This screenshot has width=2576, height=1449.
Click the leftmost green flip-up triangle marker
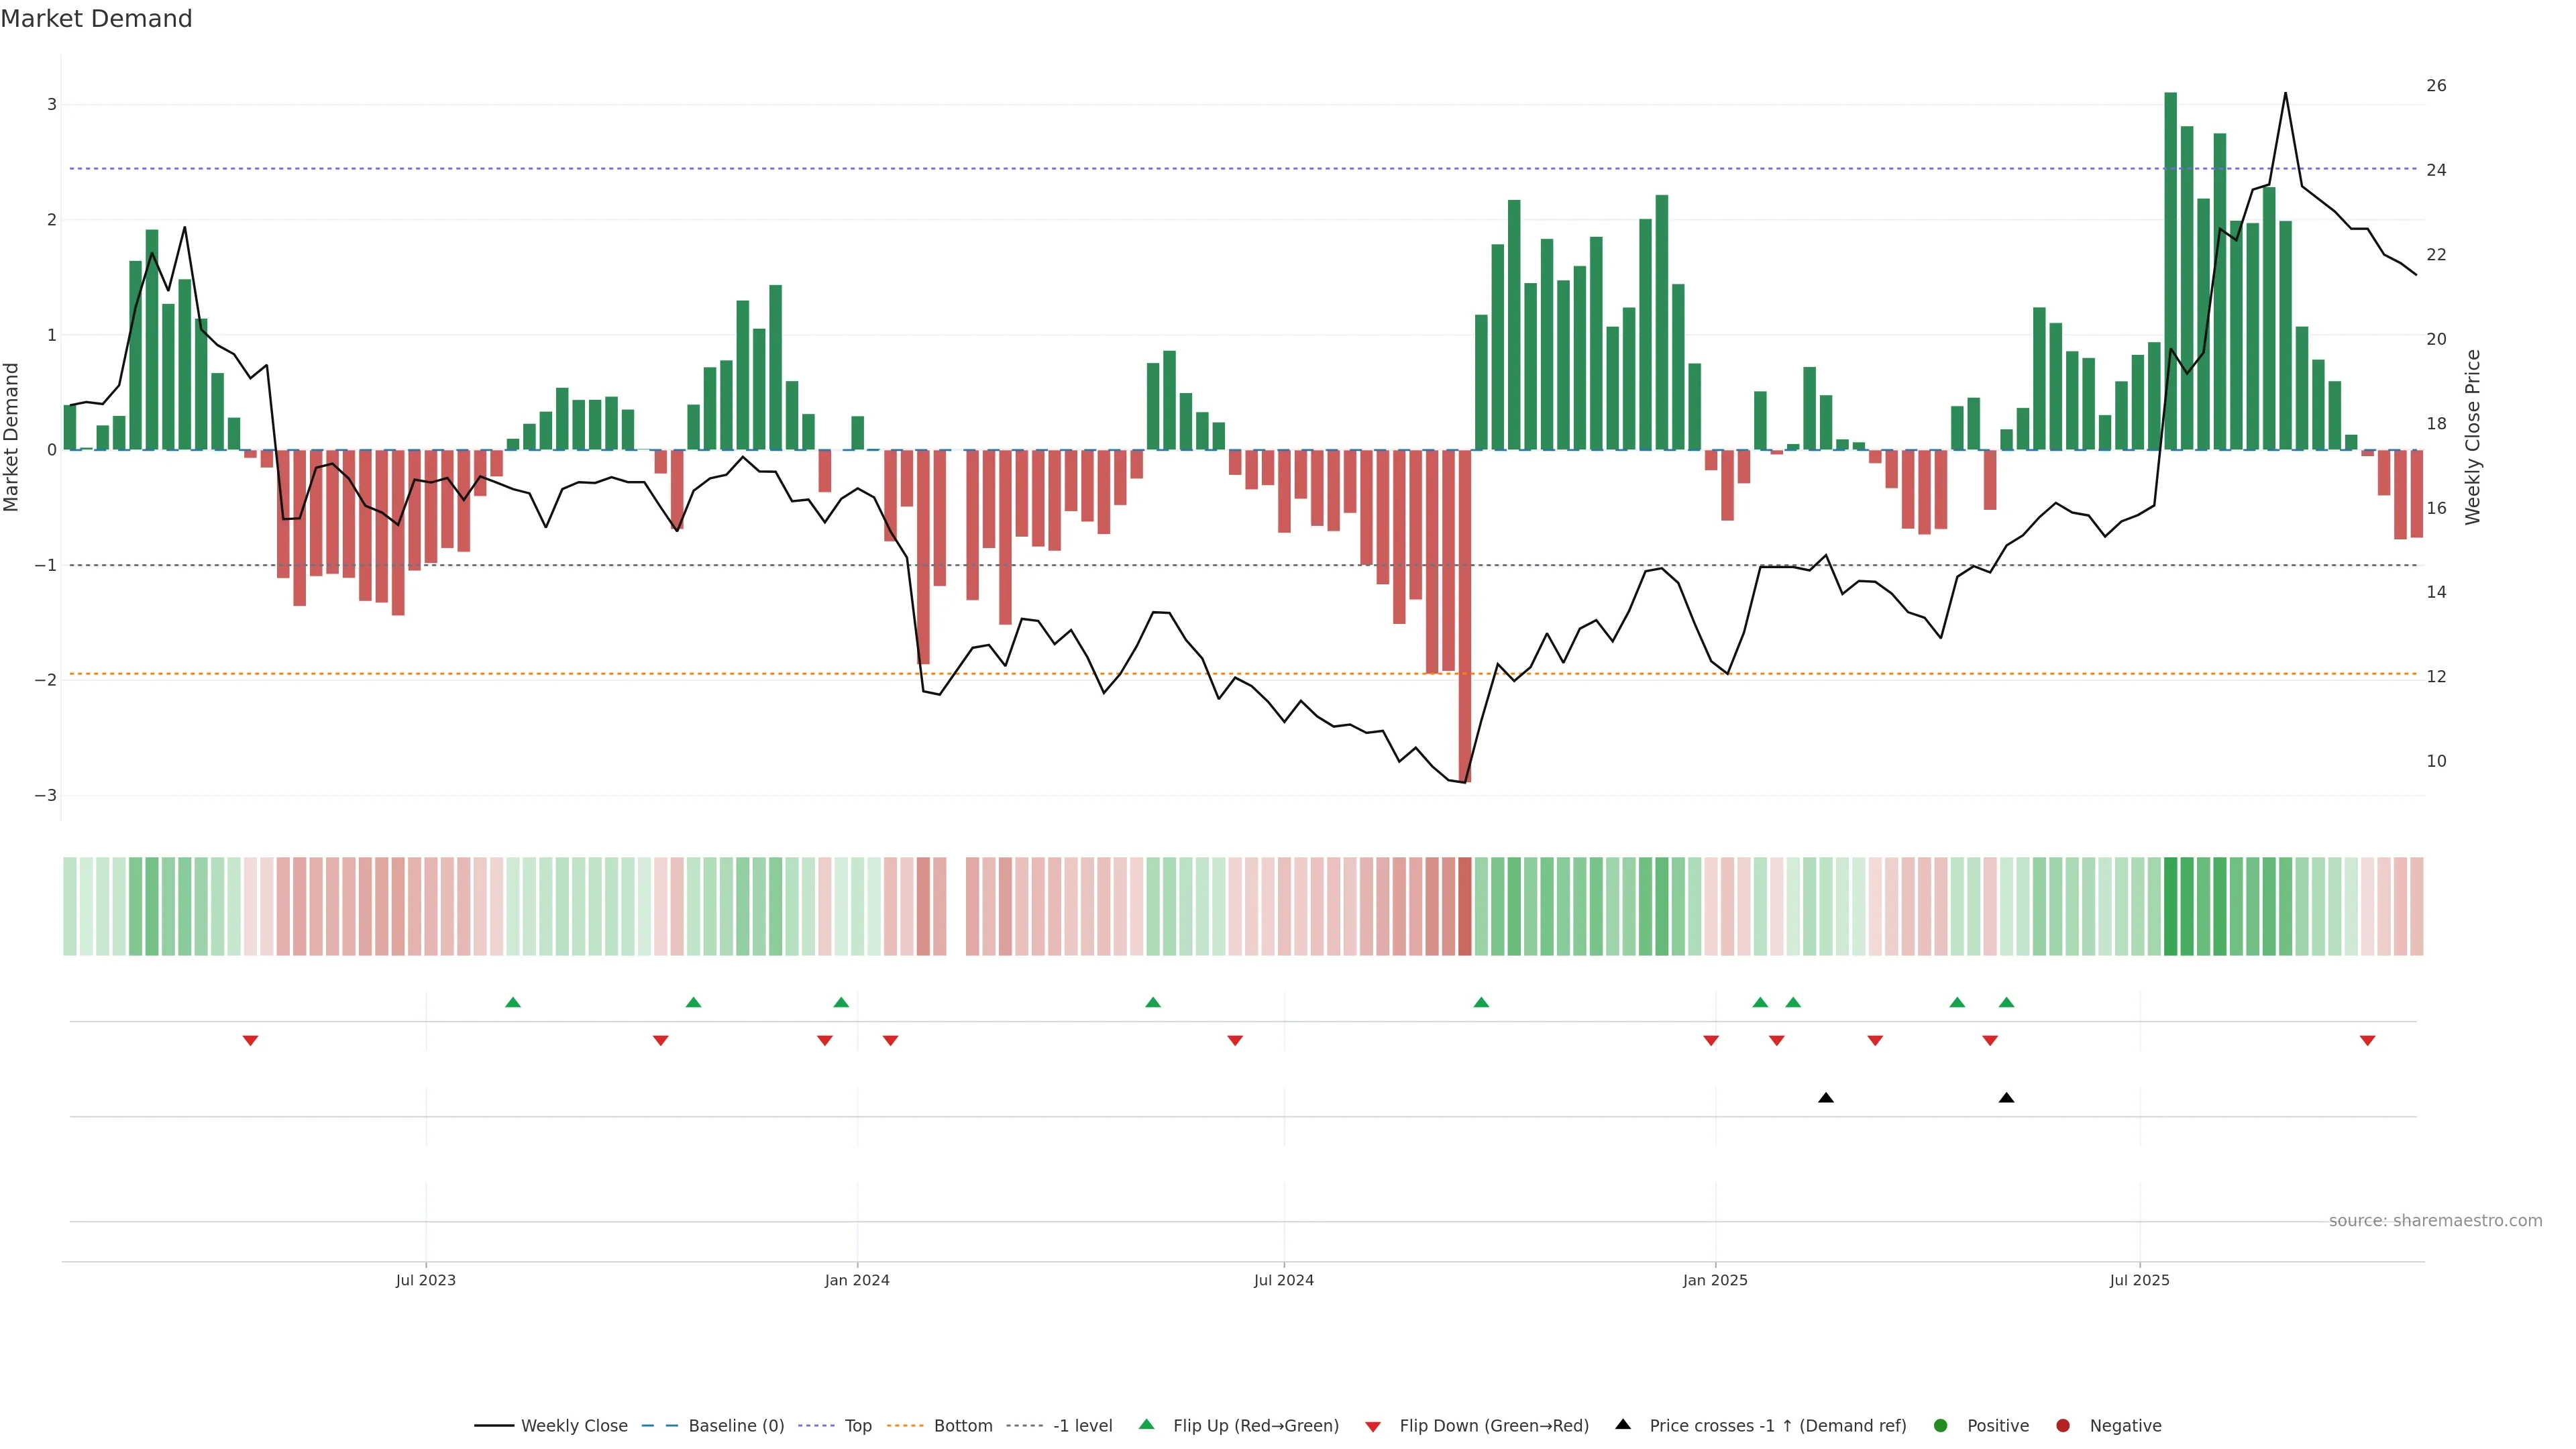pos(513,1002)
